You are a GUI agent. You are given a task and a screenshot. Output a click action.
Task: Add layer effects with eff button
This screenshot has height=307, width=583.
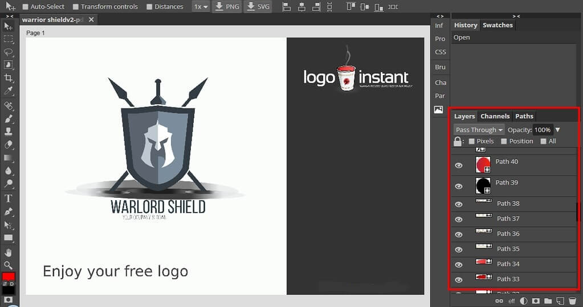click(x=512, y=301)
